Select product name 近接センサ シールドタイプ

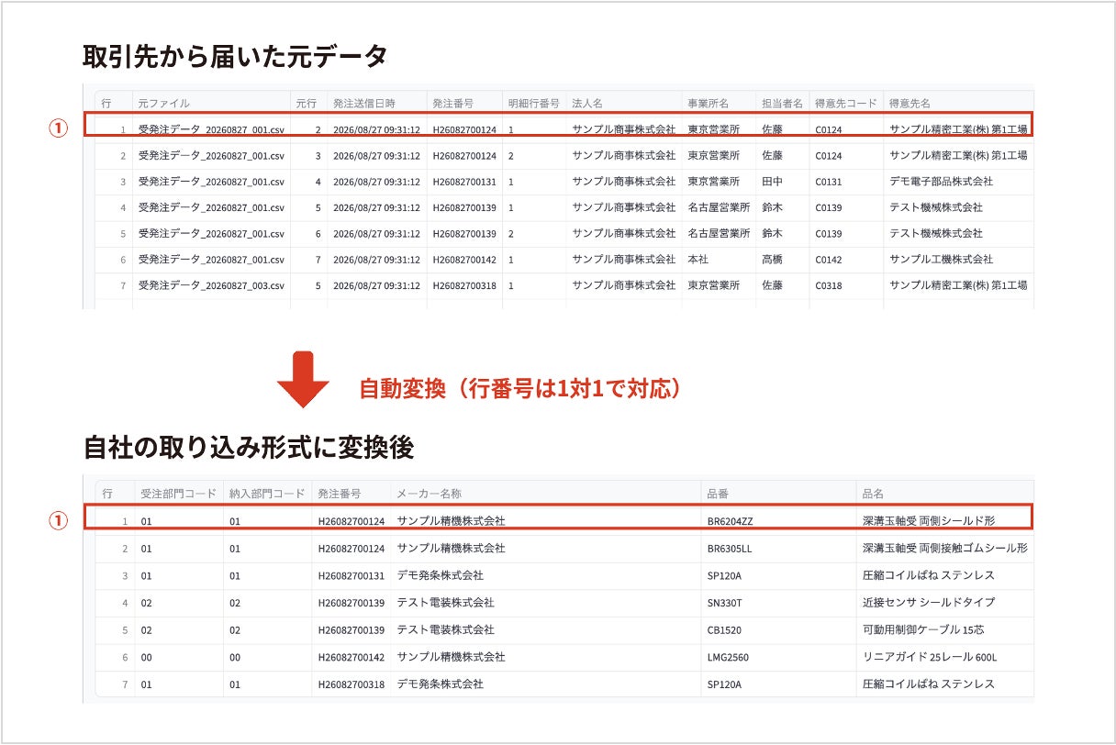coord(929,602)
